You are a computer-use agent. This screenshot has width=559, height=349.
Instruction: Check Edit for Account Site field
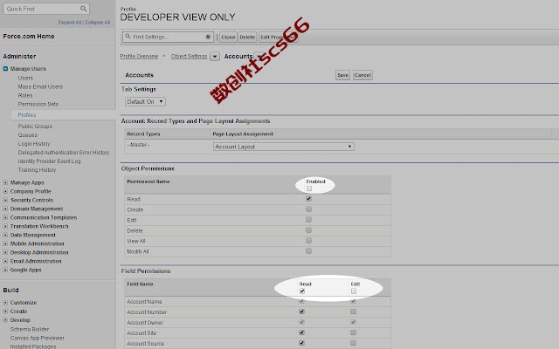tap(353, 332)
